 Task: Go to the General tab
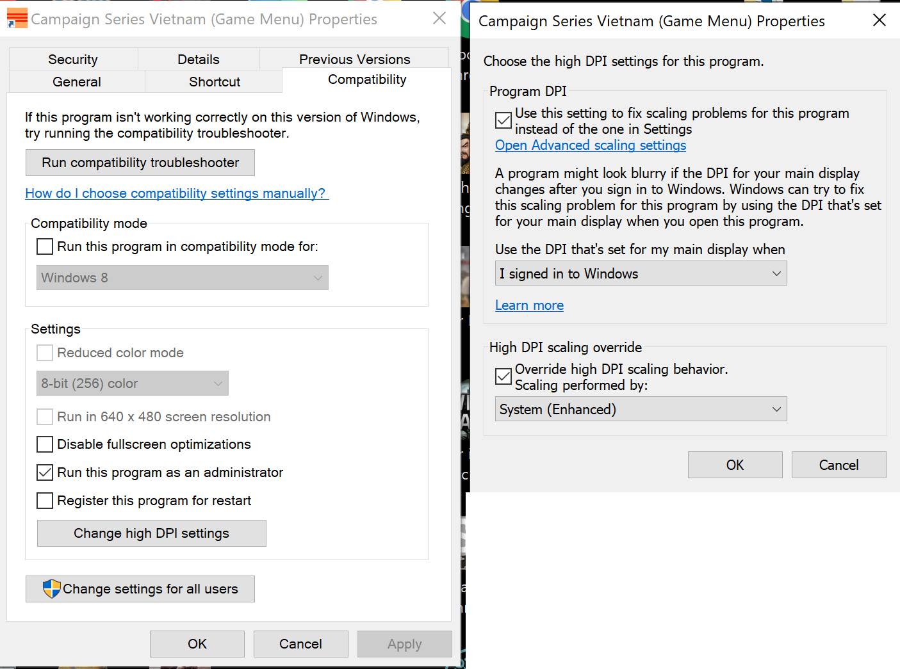click(x=77, y=82)
